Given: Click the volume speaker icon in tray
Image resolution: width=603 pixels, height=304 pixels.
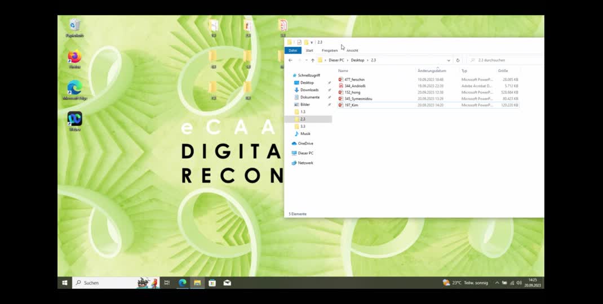Looking at the screenshot, I should (x=519, y=283).
